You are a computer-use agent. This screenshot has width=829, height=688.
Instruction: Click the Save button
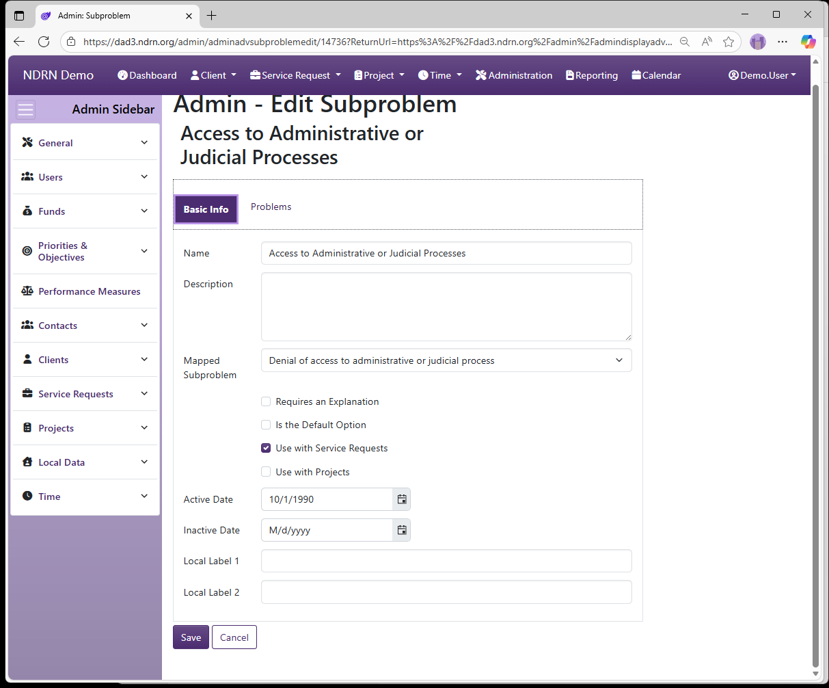click(x=191, y=637)
